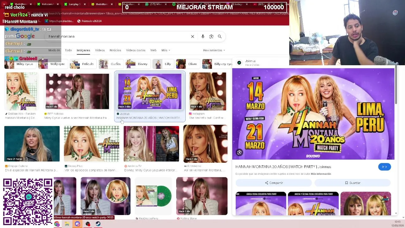Open Google Lens image search icon
Viewport: 405px width, 228px height.
point(211,36)
